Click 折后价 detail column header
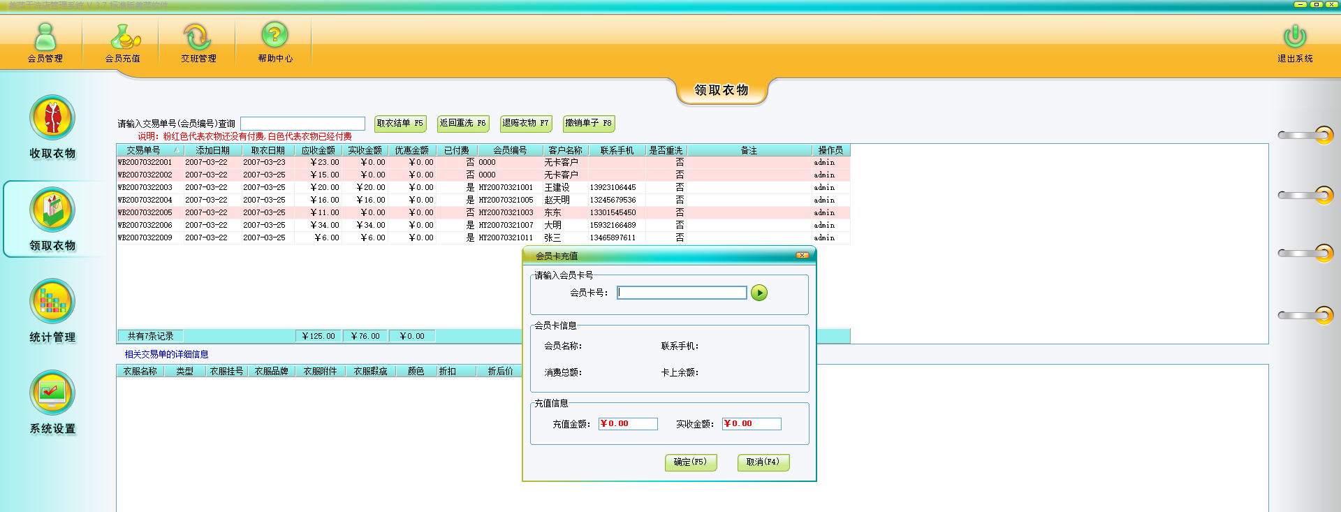 pyautogui.click(x=500, y=372)
